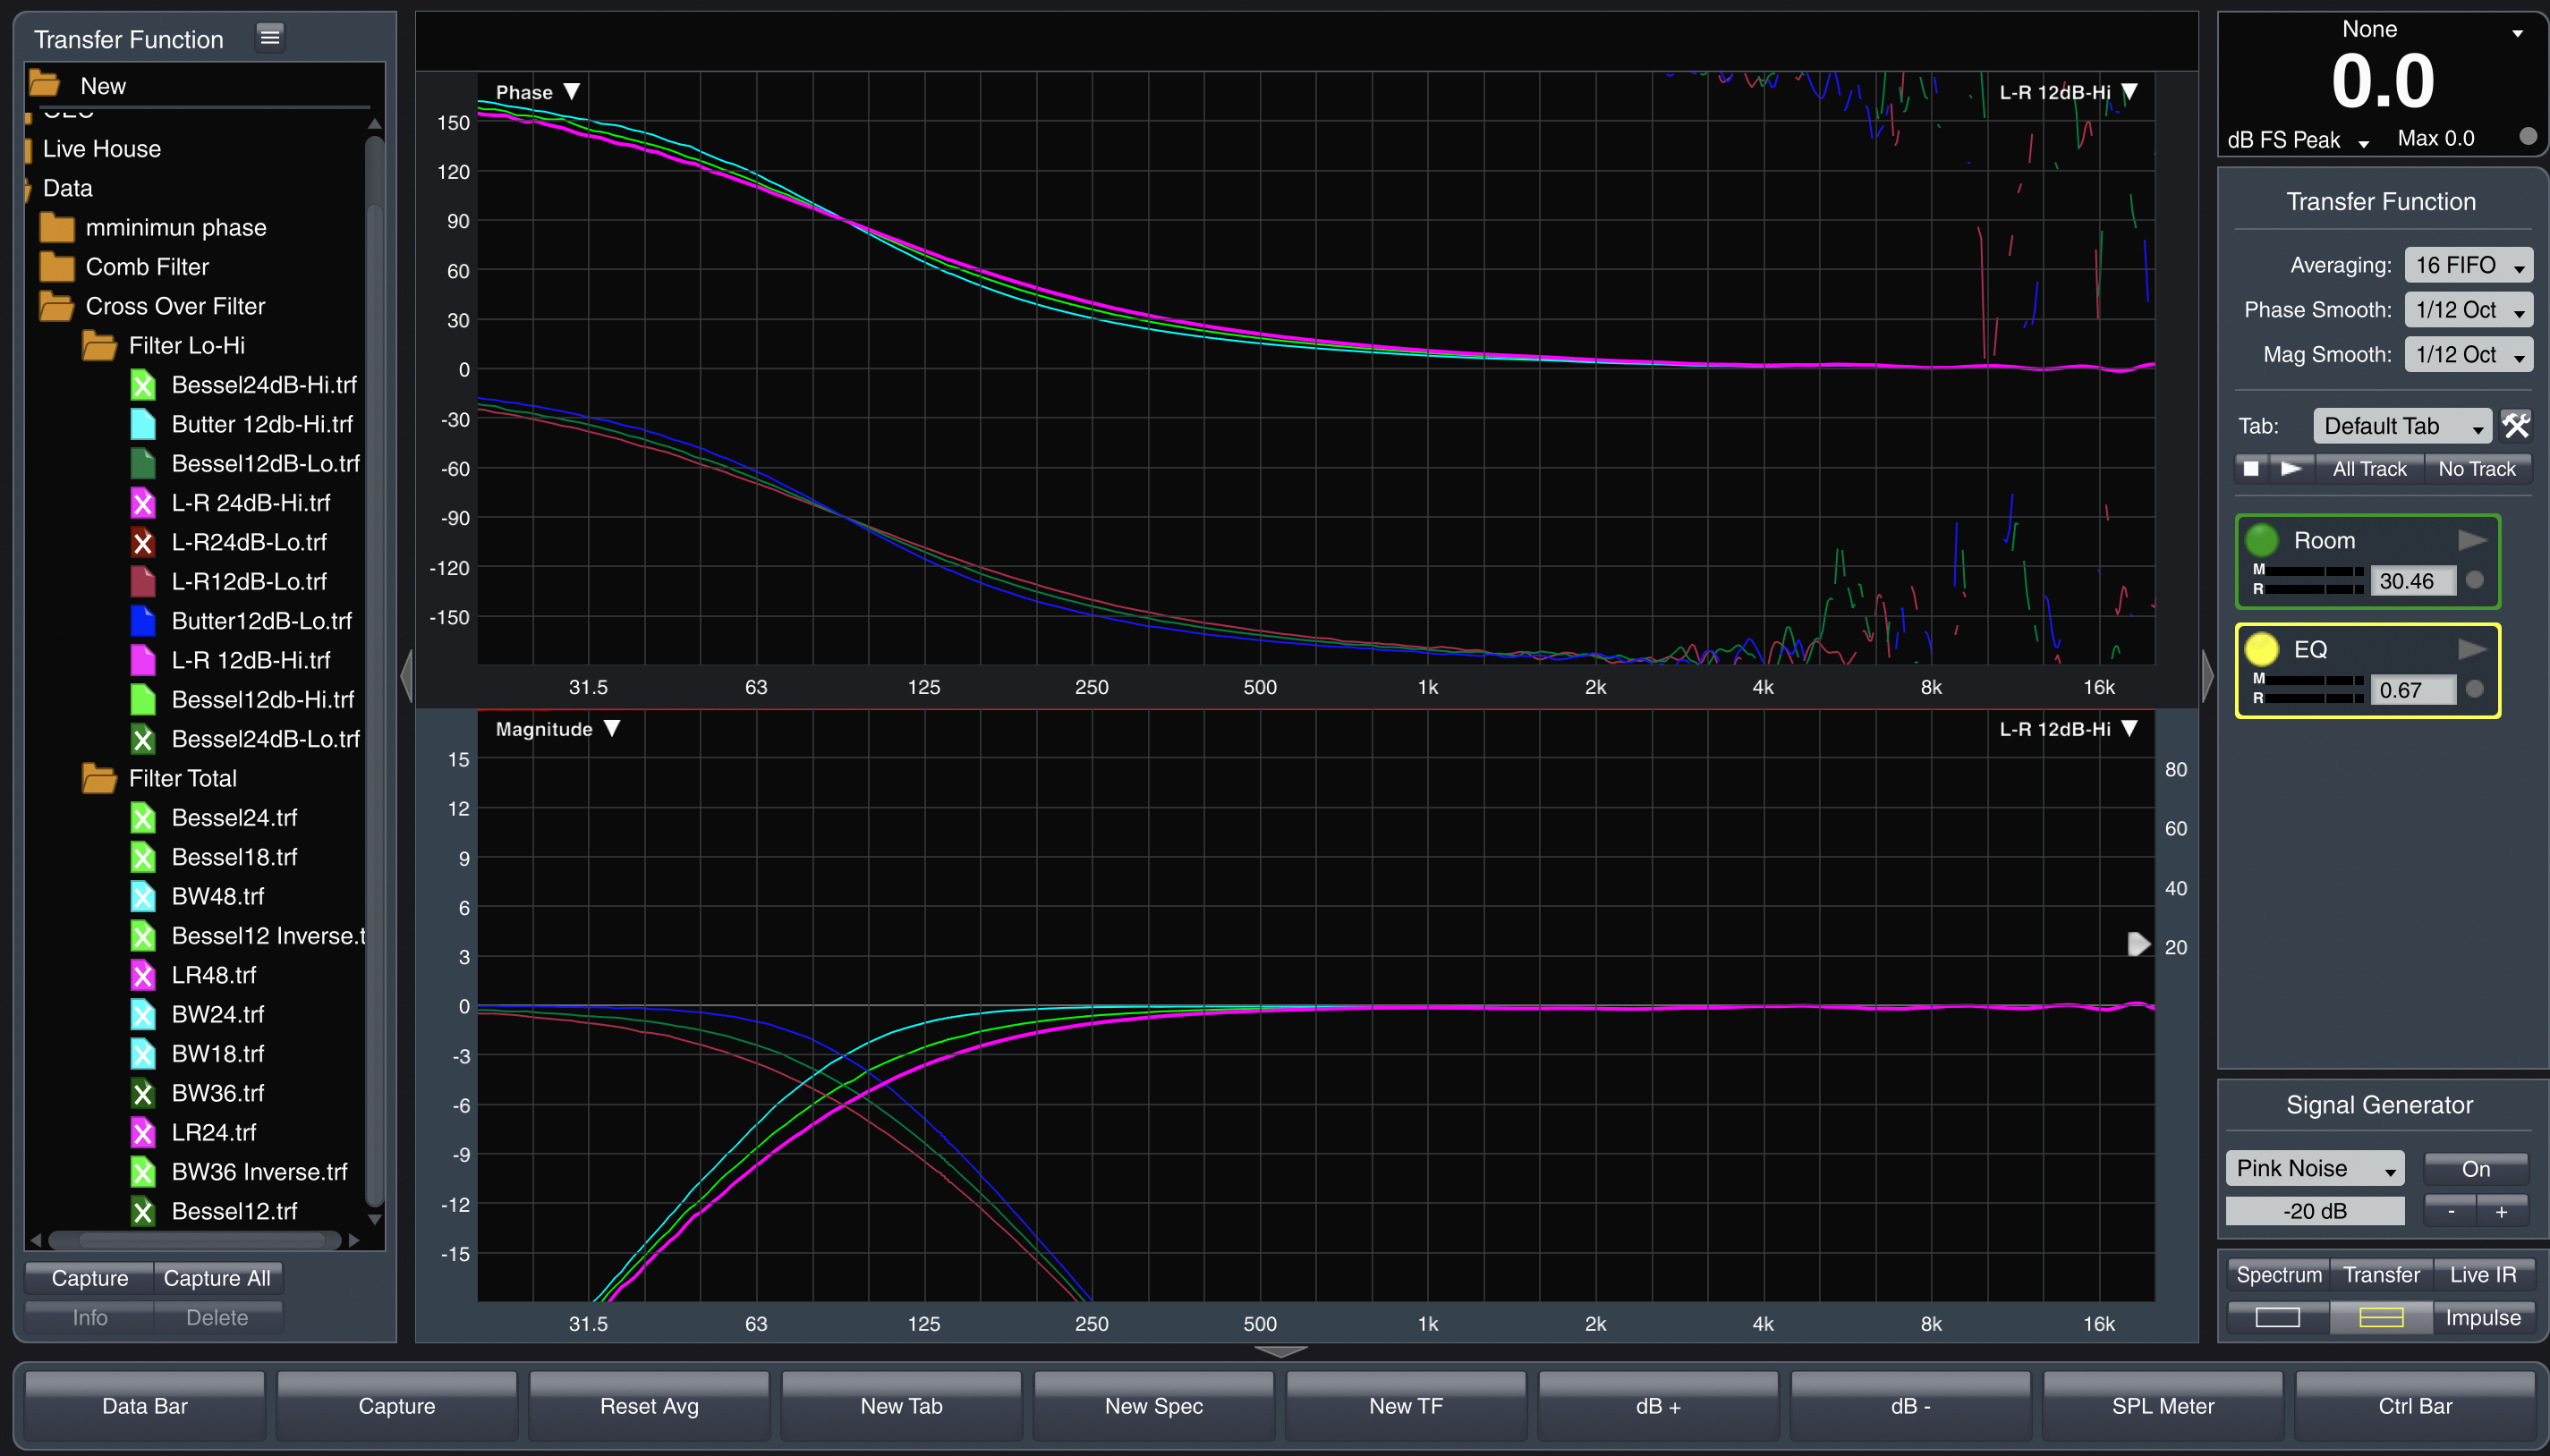Collapse the left data panel arrow handle
The width and height of the screenshot is (2550, 1456).
(x=406, y=676)
